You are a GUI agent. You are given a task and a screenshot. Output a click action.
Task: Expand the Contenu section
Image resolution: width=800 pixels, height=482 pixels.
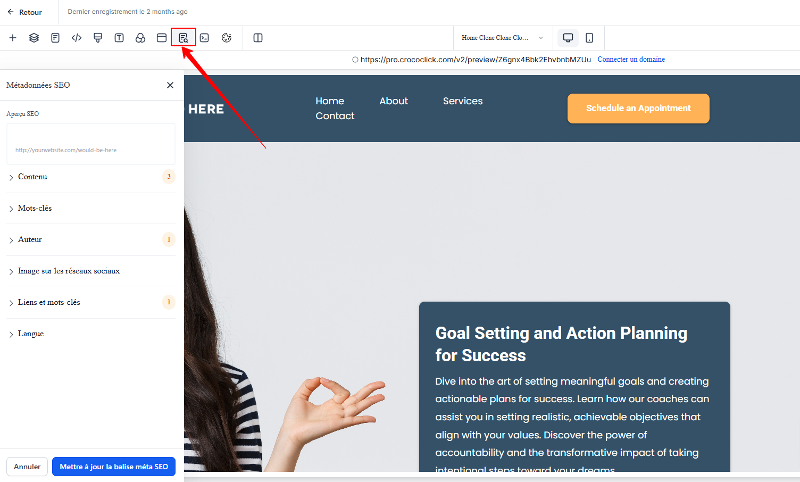32,177
